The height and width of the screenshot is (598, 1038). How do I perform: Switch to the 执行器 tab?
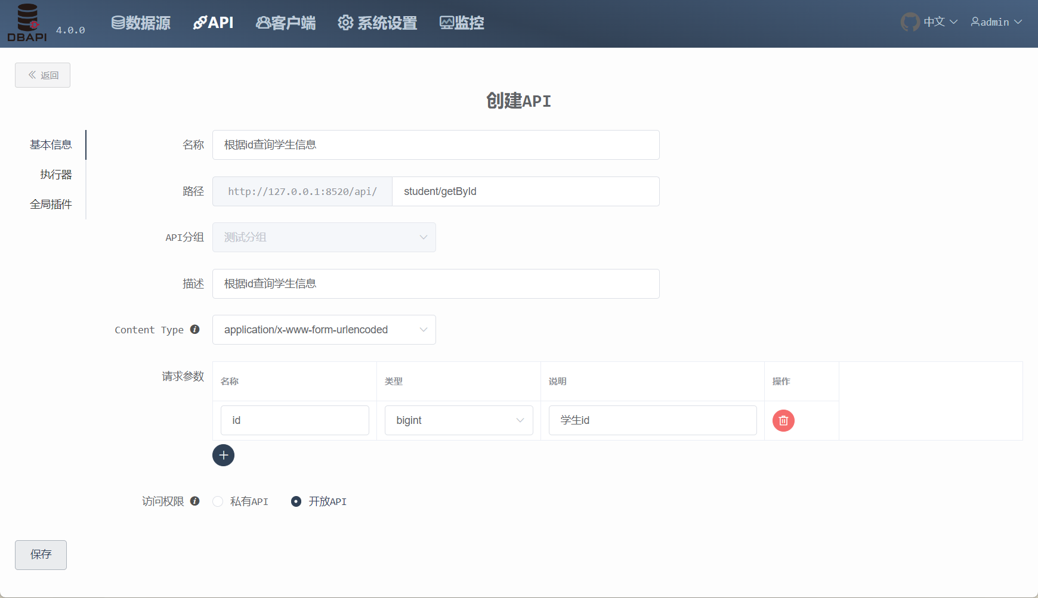click(x=56, y=175)
